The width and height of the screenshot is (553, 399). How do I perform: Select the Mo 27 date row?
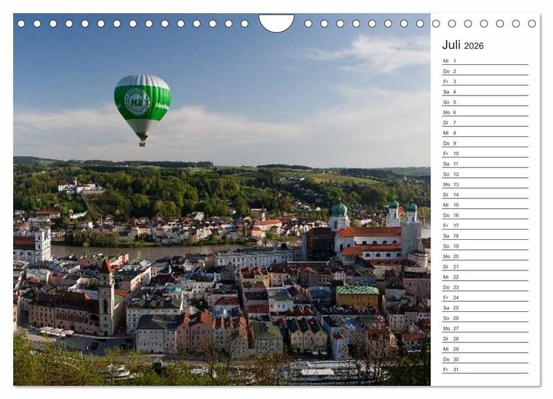click(485, 328)
